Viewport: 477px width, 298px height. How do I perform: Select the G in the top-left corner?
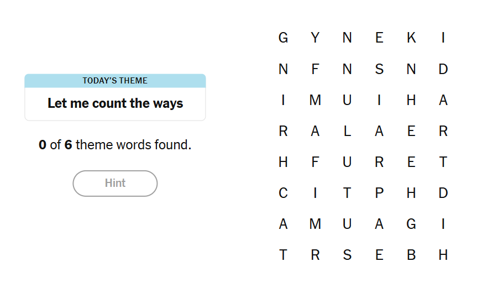tap(283, 38)
